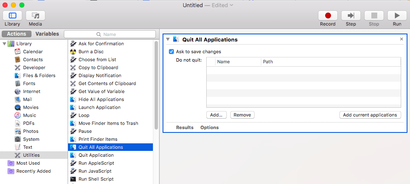Show the Media browser
The height and width of the screenshot is (184, 410).
click(x=35, y=16)
